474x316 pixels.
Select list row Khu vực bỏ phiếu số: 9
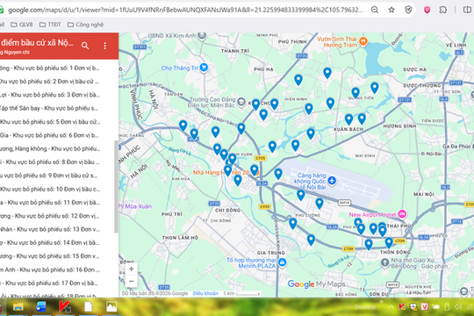point(57,176)
